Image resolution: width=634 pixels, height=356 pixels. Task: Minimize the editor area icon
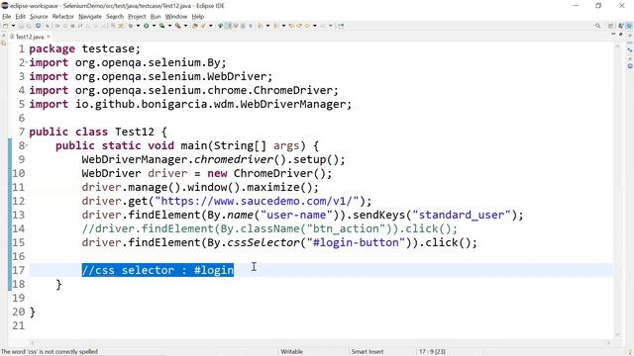(613, 35)
